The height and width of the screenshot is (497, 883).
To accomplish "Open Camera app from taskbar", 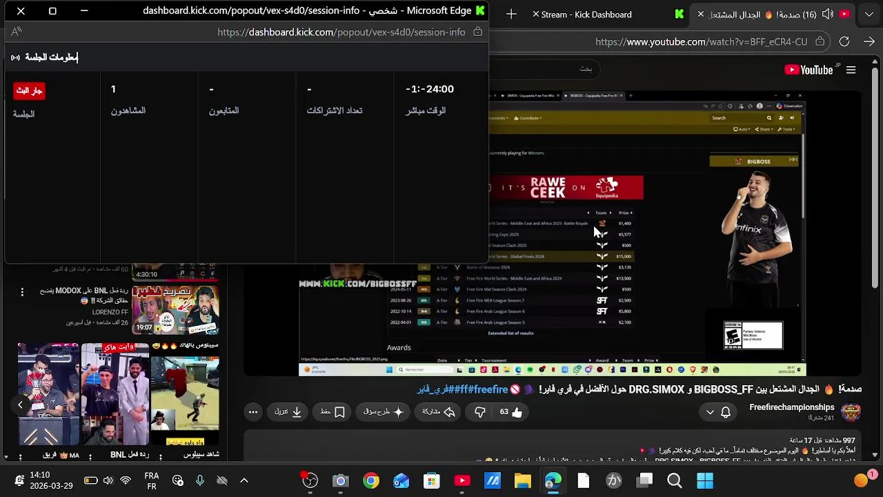I will click(x=341, y=480).
